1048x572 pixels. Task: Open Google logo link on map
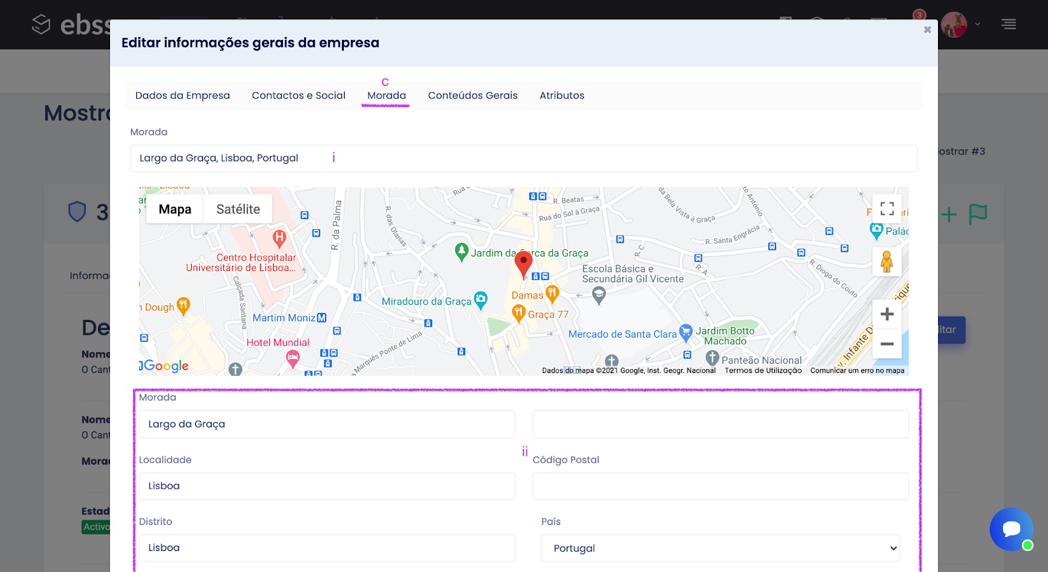click(x=166, y=366)
